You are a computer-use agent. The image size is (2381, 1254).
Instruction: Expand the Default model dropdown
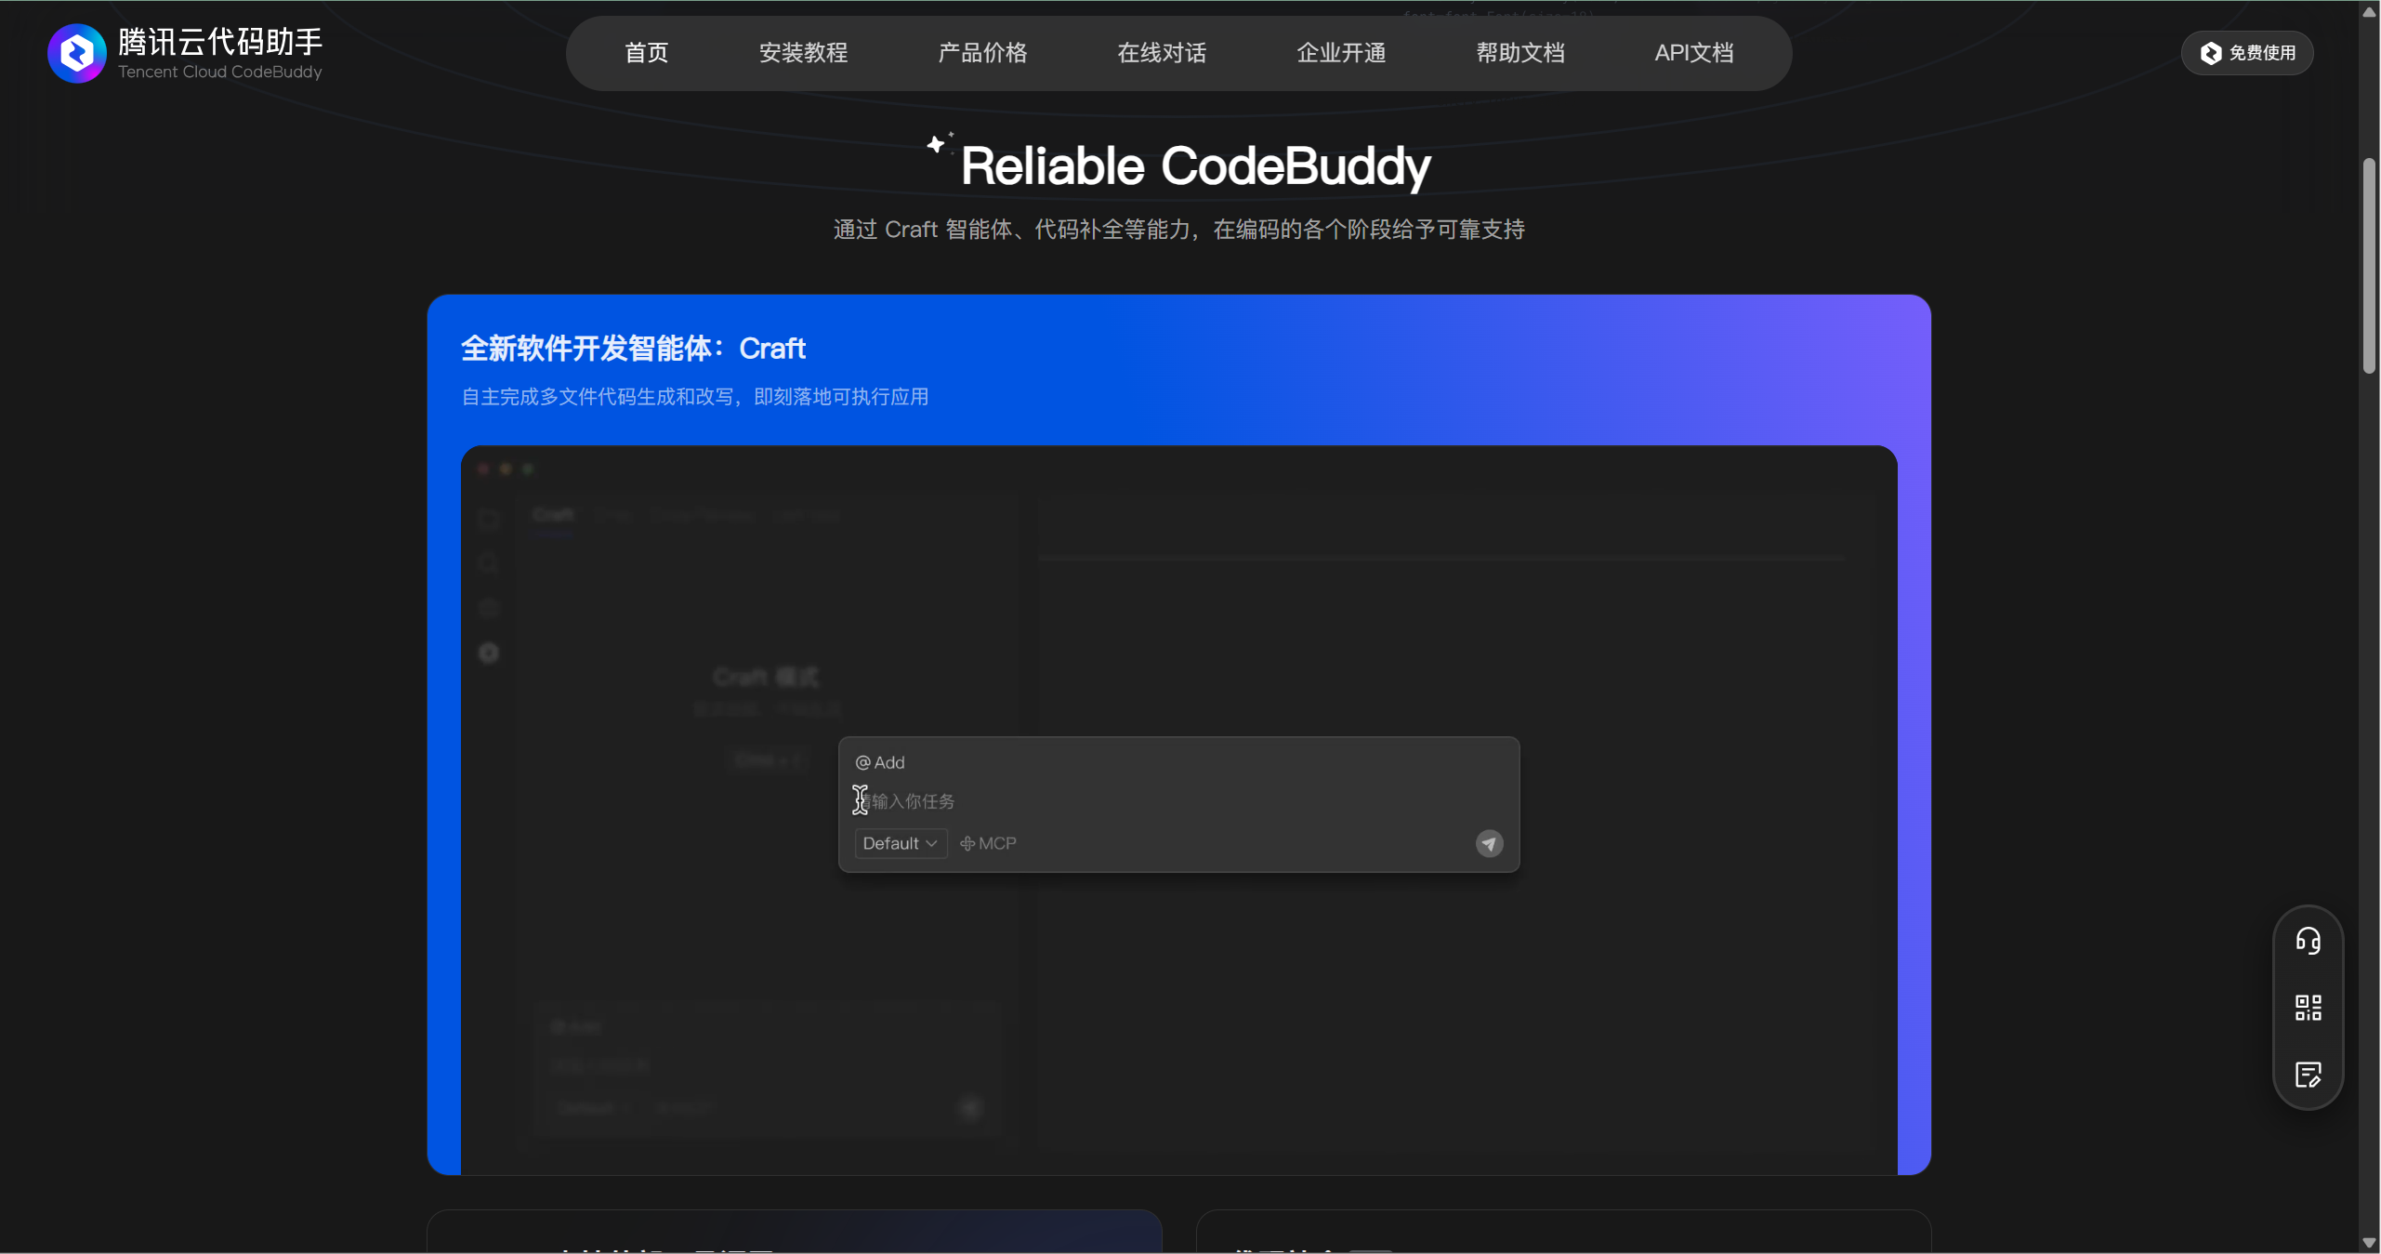click(900, 843)
